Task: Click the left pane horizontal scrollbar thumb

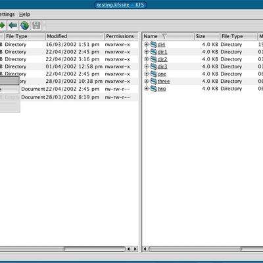Action: (x=32, y=249)
